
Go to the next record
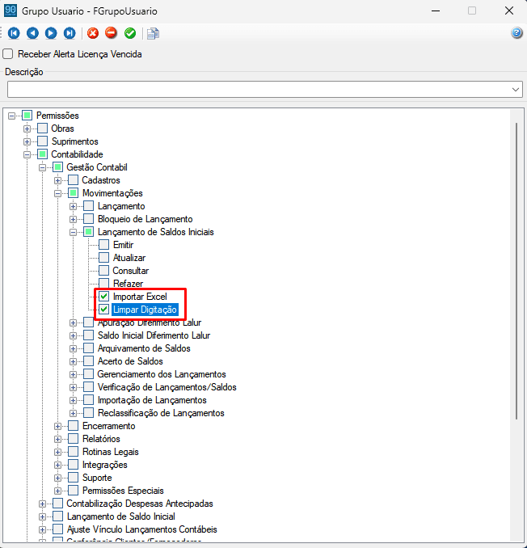[x=51, y=33]
